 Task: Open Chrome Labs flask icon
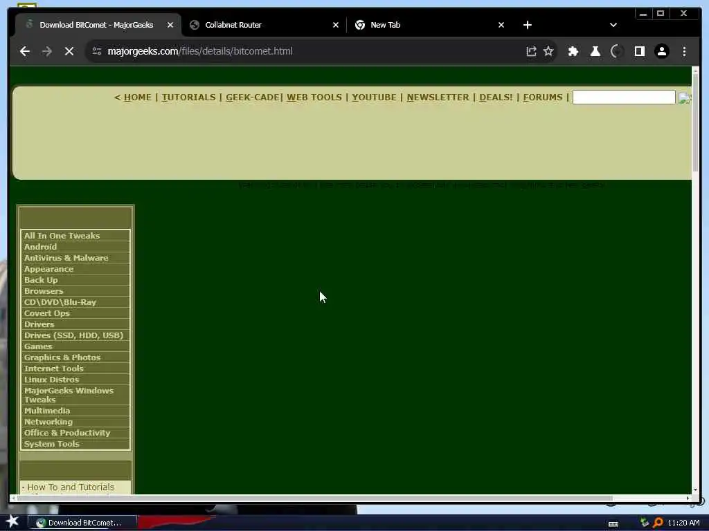[595, 51]
